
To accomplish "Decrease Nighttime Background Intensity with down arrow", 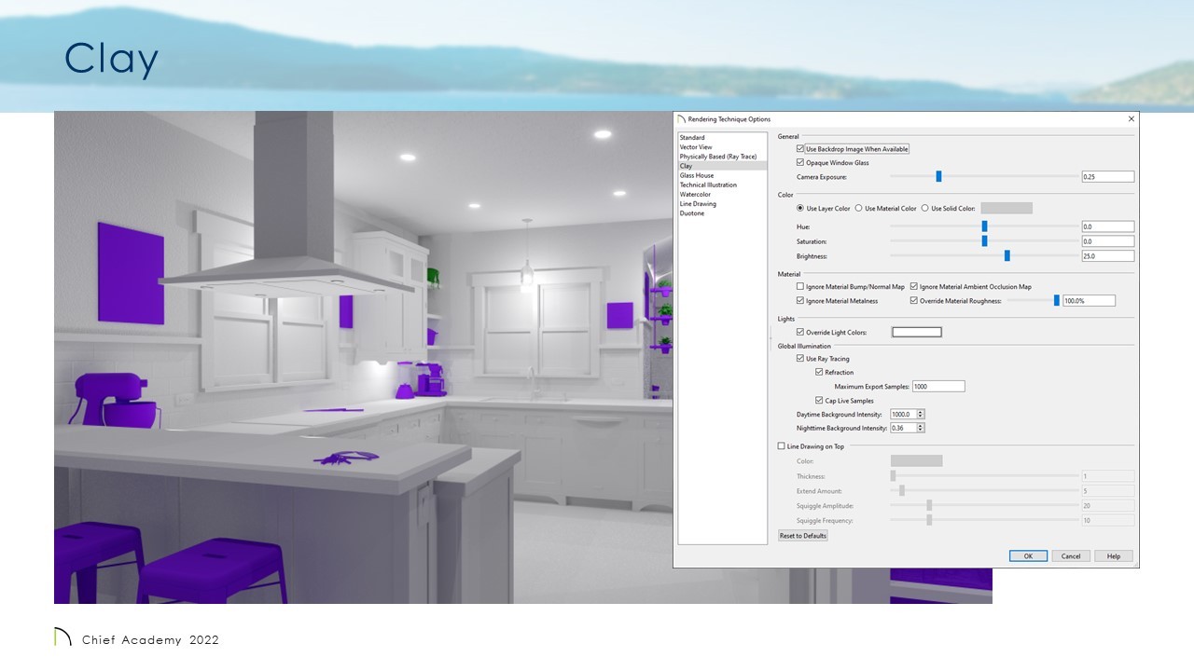I will point(921,431).
